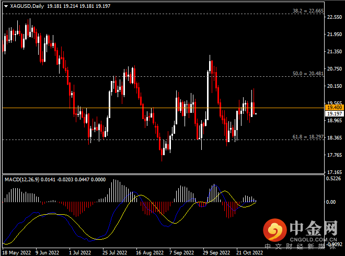Click the 17.165 price axis value
The width and height of the screenshot is (345, 256).
335,172
